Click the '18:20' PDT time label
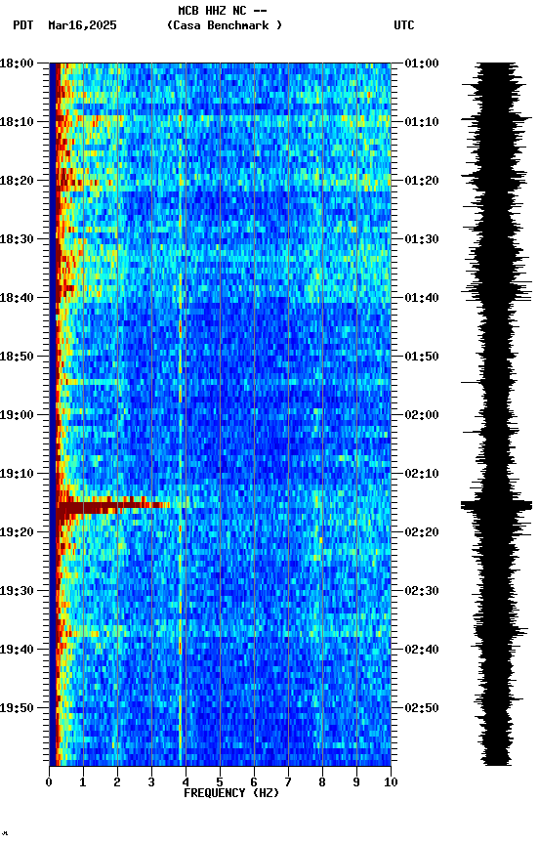 [x=17, y=181]
